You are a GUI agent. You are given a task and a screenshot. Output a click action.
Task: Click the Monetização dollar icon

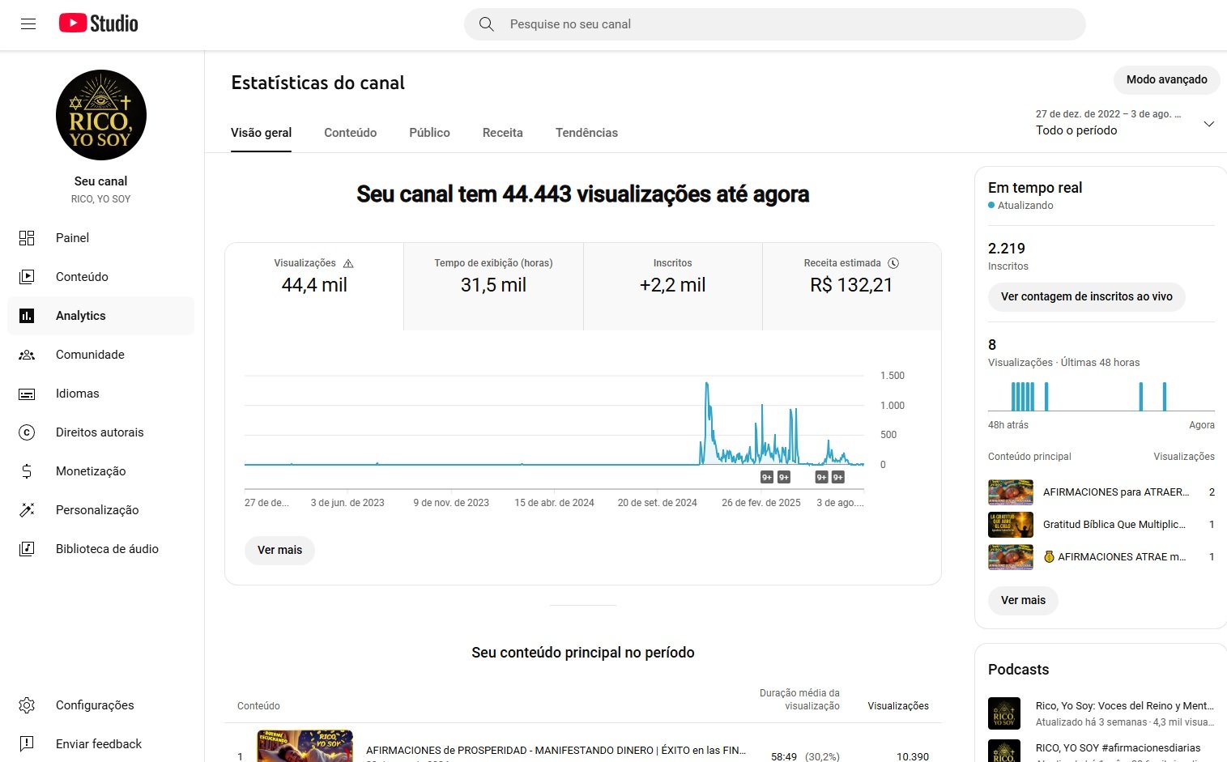point(27,471)
